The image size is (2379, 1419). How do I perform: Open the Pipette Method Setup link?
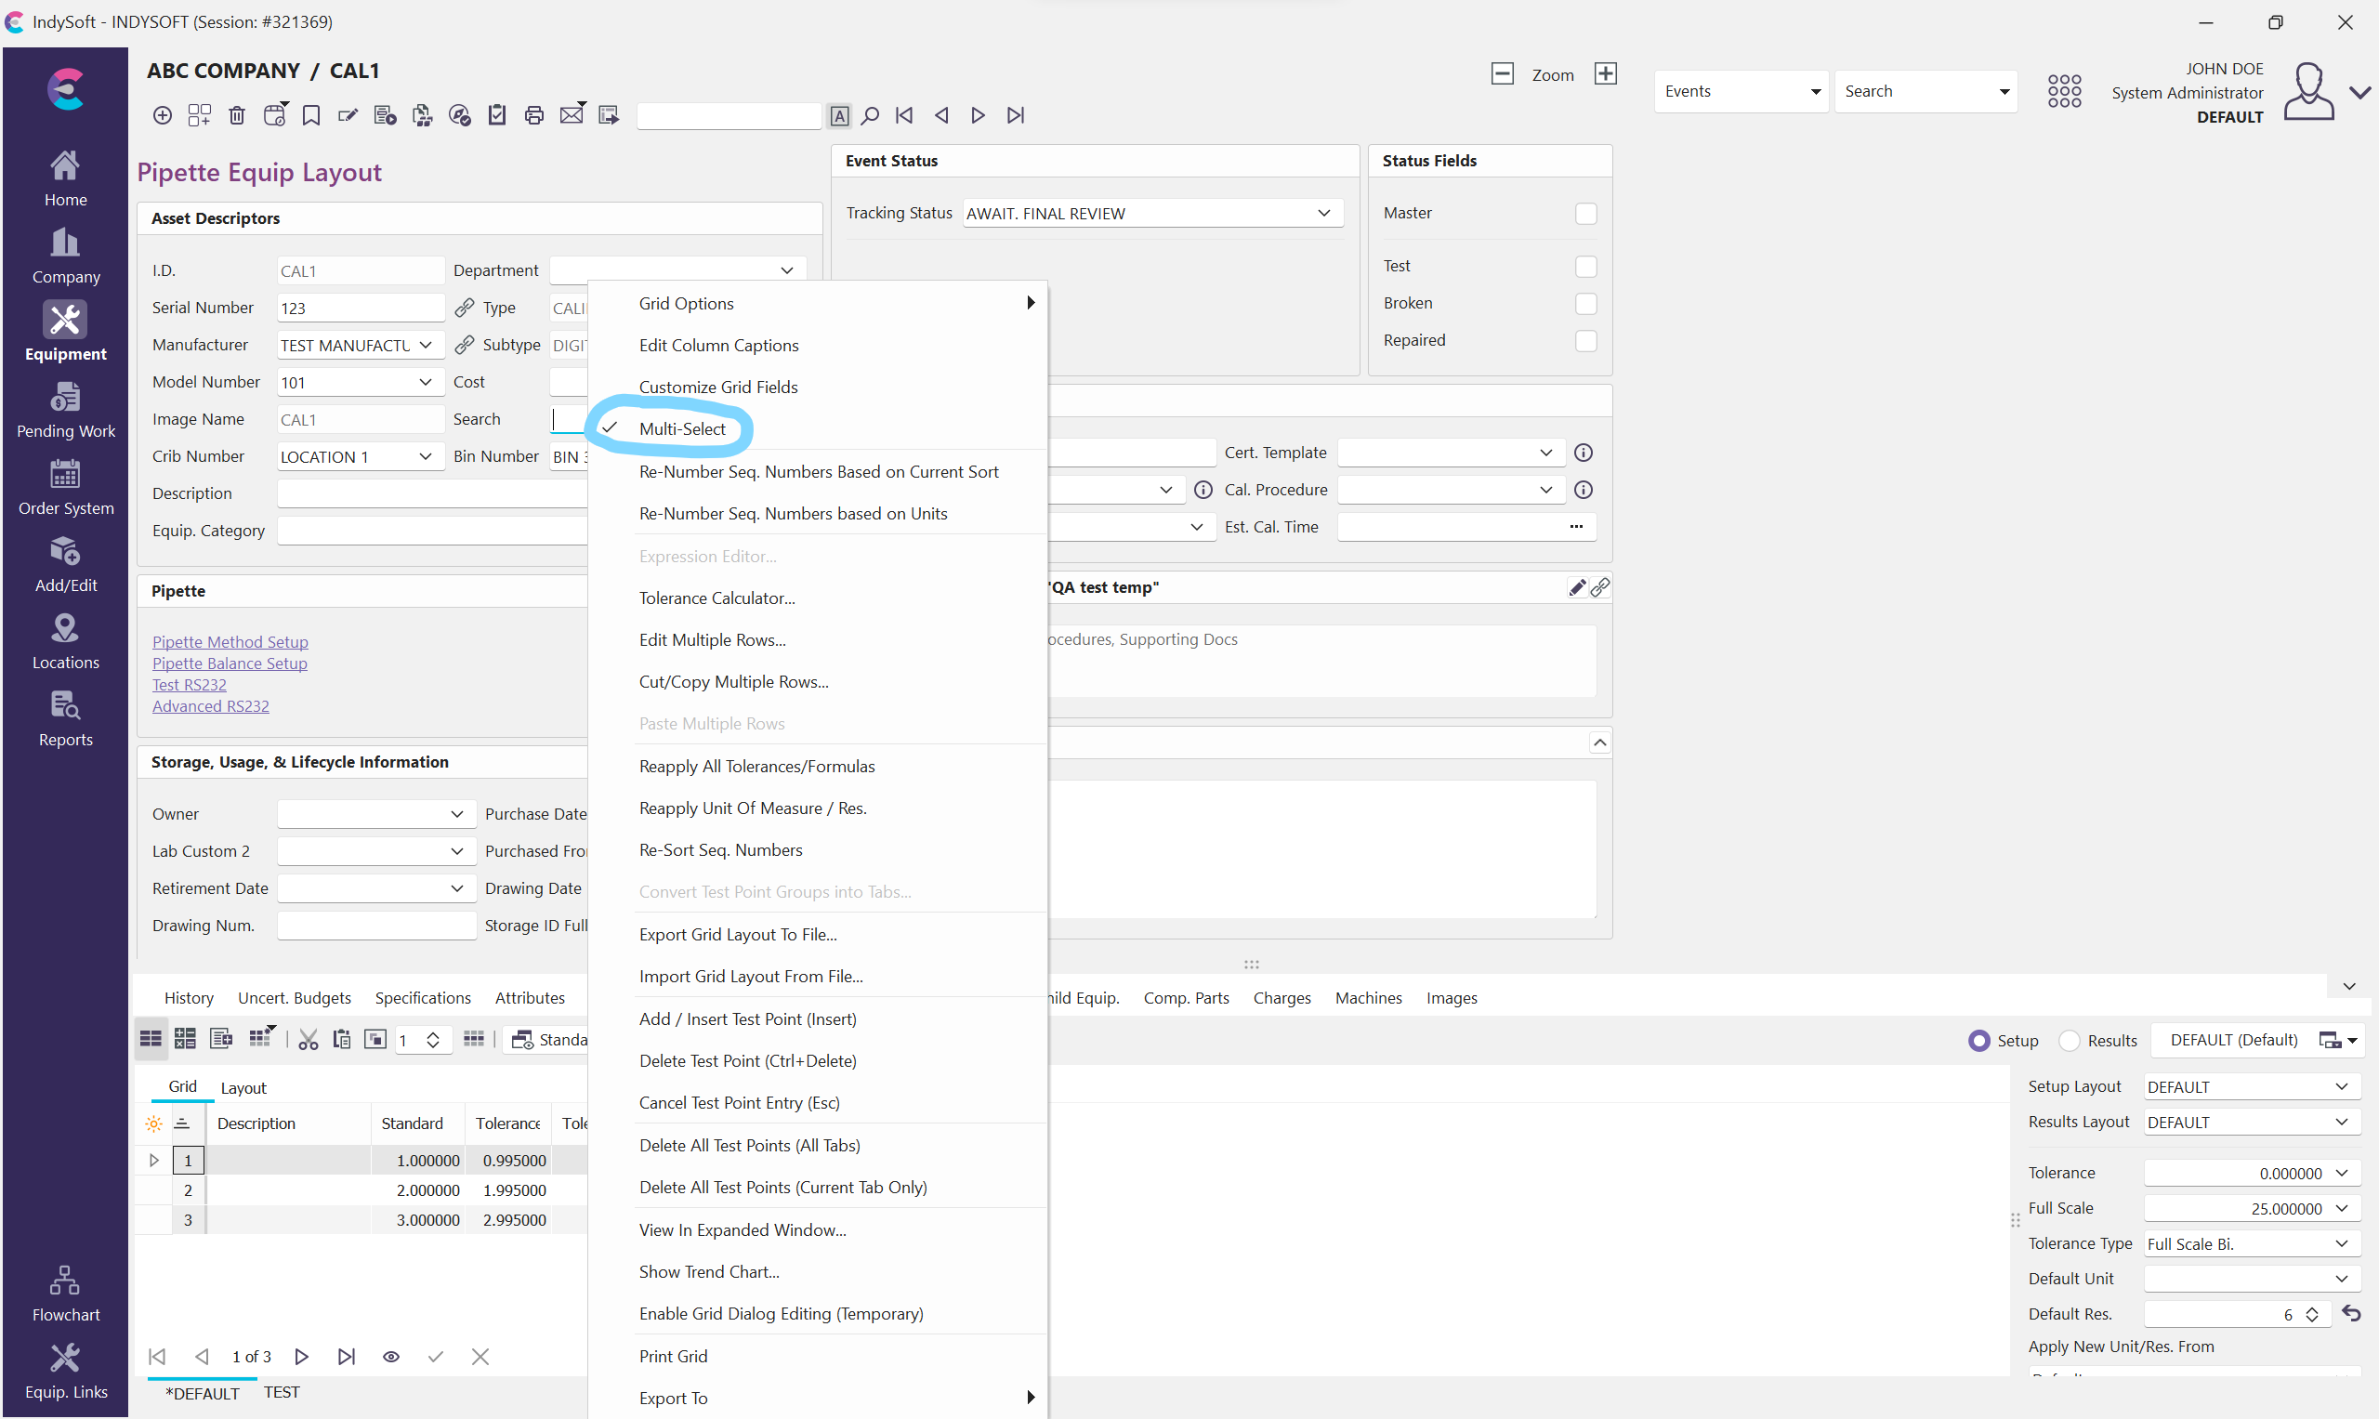230,641
